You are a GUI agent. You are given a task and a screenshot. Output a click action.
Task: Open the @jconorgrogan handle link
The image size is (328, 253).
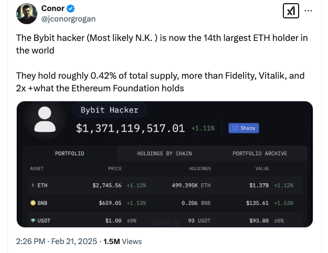tap(68, 19)
